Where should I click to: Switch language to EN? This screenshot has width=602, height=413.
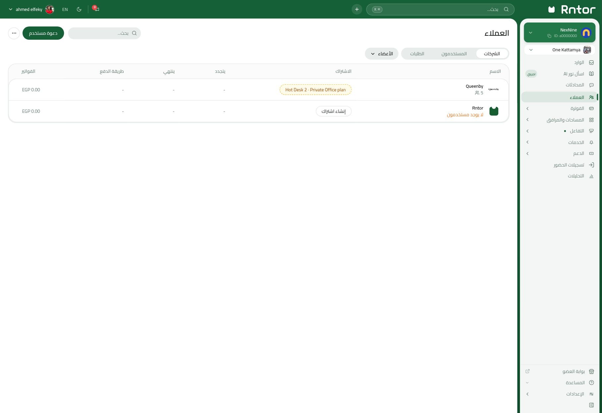65,9
